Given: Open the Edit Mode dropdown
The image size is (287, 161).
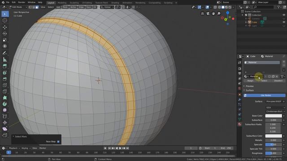Looking at the screenshot, I should point(18,7).
